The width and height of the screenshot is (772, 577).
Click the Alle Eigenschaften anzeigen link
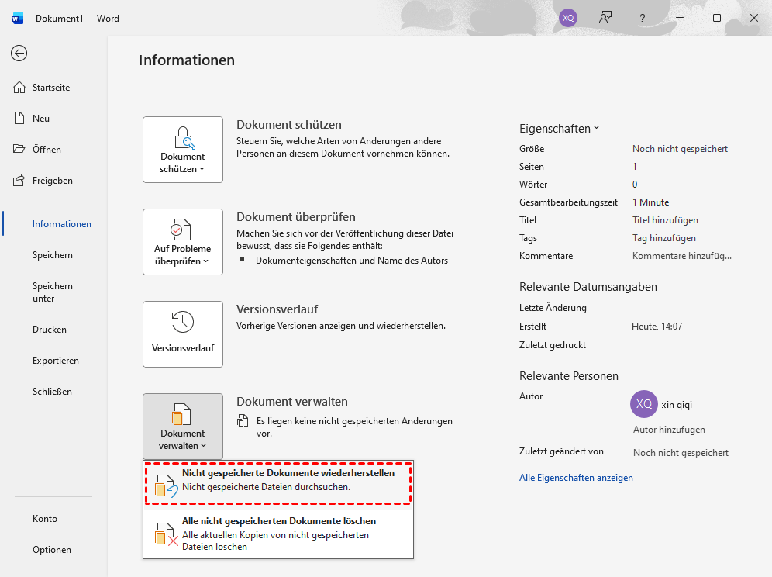(x=576, y=478)
